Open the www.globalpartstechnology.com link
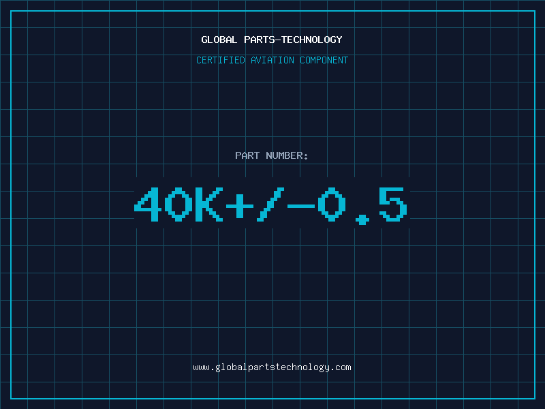Viewport: 545px width, 409px height. pos(272,367)
